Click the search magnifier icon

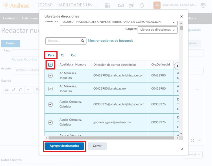click(x=83, y=41)
